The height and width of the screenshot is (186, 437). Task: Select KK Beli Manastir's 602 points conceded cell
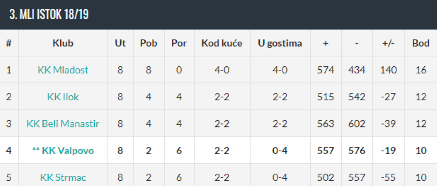pyautogui.click(x=357, y=124)
